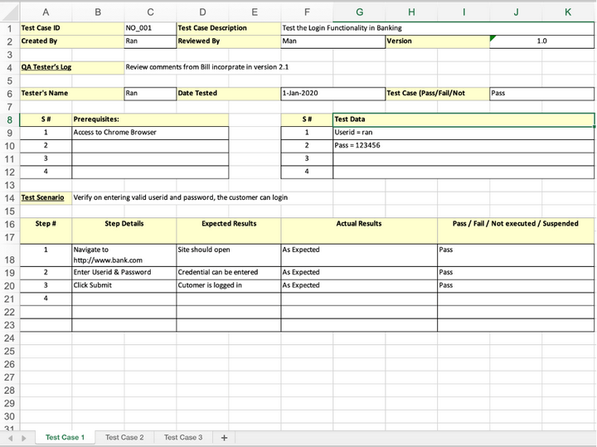597x447 pixels.
Task: Select the Test Case 1 tab
Action: click(66, 437)
